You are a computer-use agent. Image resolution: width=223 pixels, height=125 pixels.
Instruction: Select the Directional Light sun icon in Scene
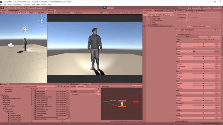25,30
